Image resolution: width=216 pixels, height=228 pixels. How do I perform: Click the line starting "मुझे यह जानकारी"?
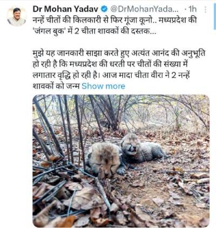[119, 53]
